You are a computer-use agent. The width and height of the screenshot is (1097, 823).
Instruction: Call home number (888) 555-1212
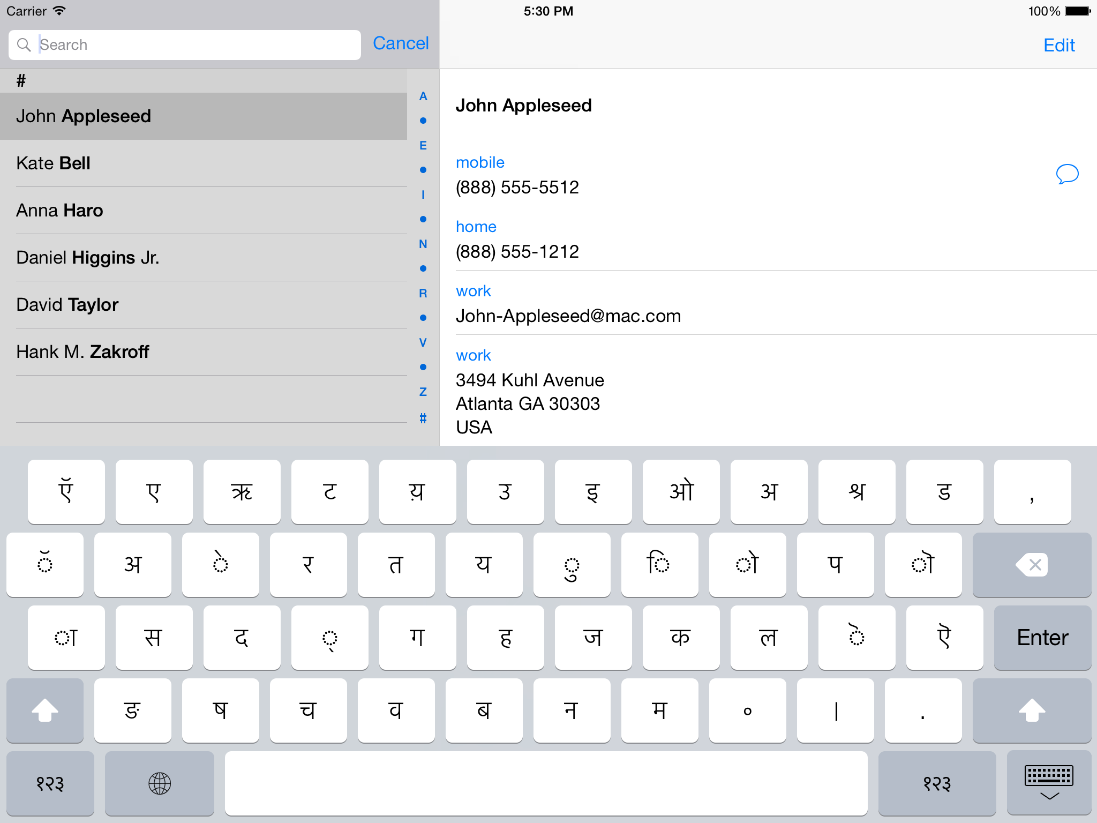point(517,252)
